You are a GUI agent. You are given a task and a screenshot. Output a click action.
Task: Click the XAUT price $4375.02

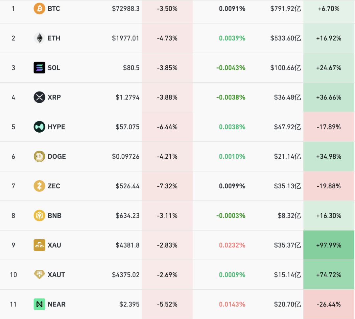[126, 275]
